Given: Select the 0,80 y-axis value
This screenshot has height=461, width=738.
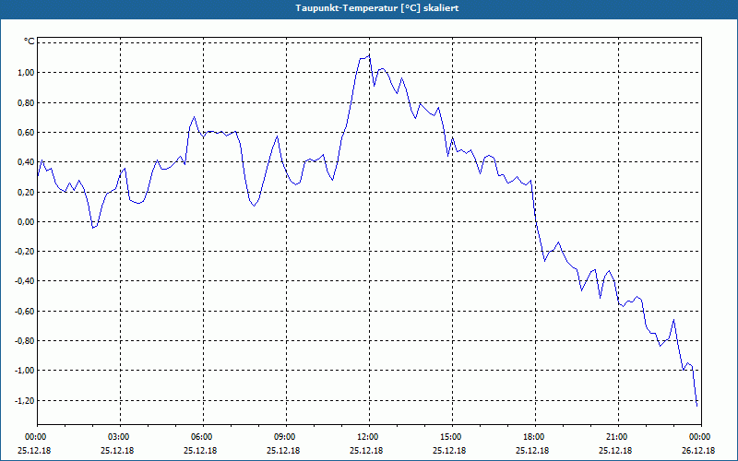Looking at the screenshot, I should click(x=27, y=102).
